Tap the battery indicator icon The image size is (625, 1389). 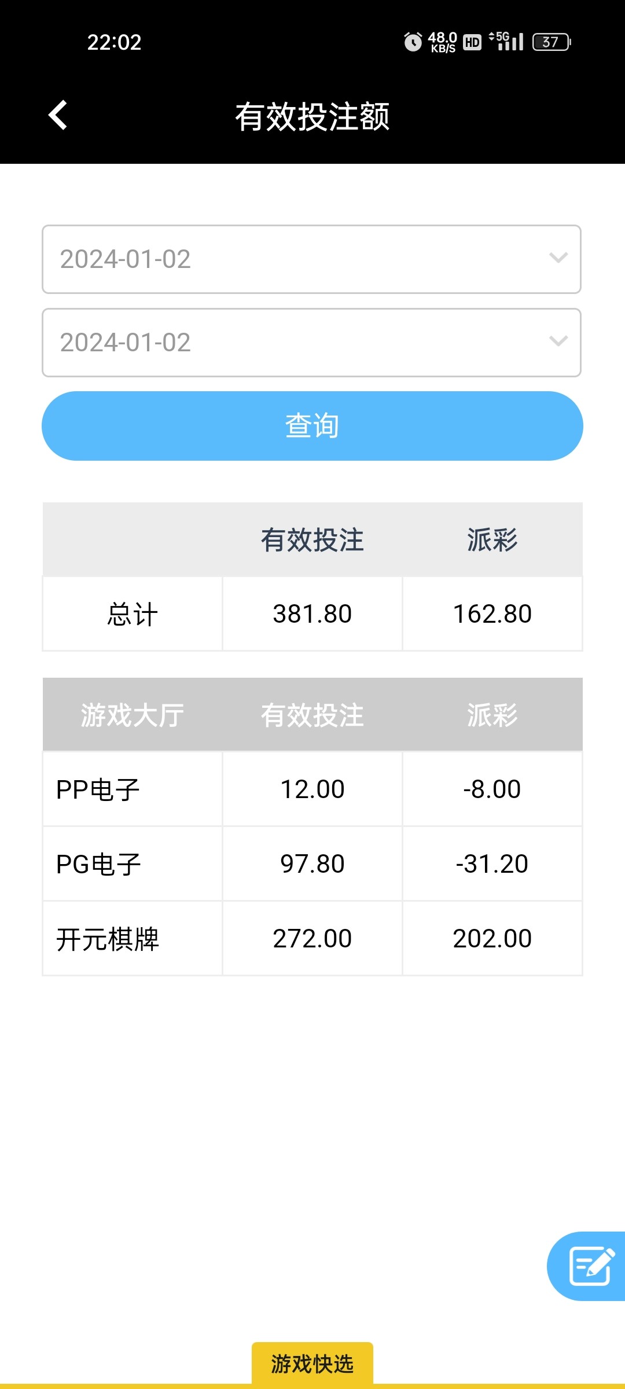(x=551, y=42)
